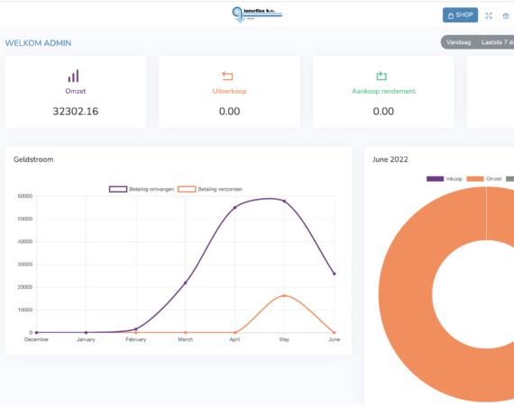
Task: Click the 60000 y-axis label
Action: pos(25,196)
